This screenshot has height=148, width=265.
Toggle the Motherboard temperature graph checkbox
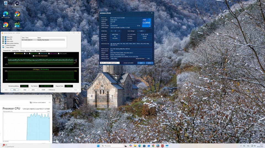15,54
